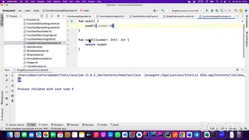Start debugging with the bug icon
This screenshot has width=249, height=140.
click(x=212, y=10)
